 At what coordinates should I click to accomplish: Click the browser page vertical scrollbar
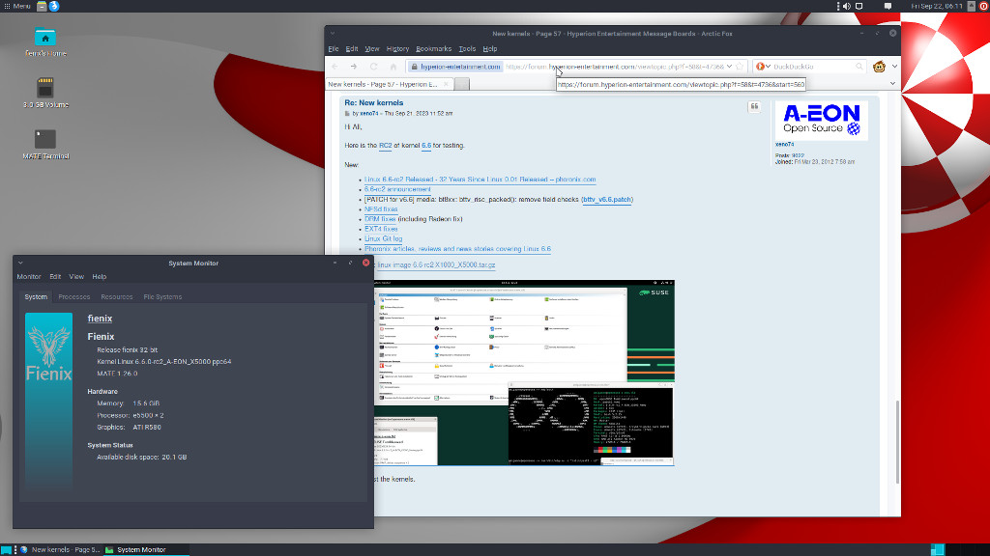[897, 441]
